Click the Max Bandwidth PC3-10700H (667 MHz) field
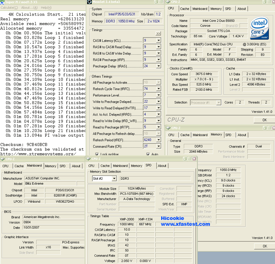The width and height of the screenshot is (275, 264). click(x=136, y=194)
